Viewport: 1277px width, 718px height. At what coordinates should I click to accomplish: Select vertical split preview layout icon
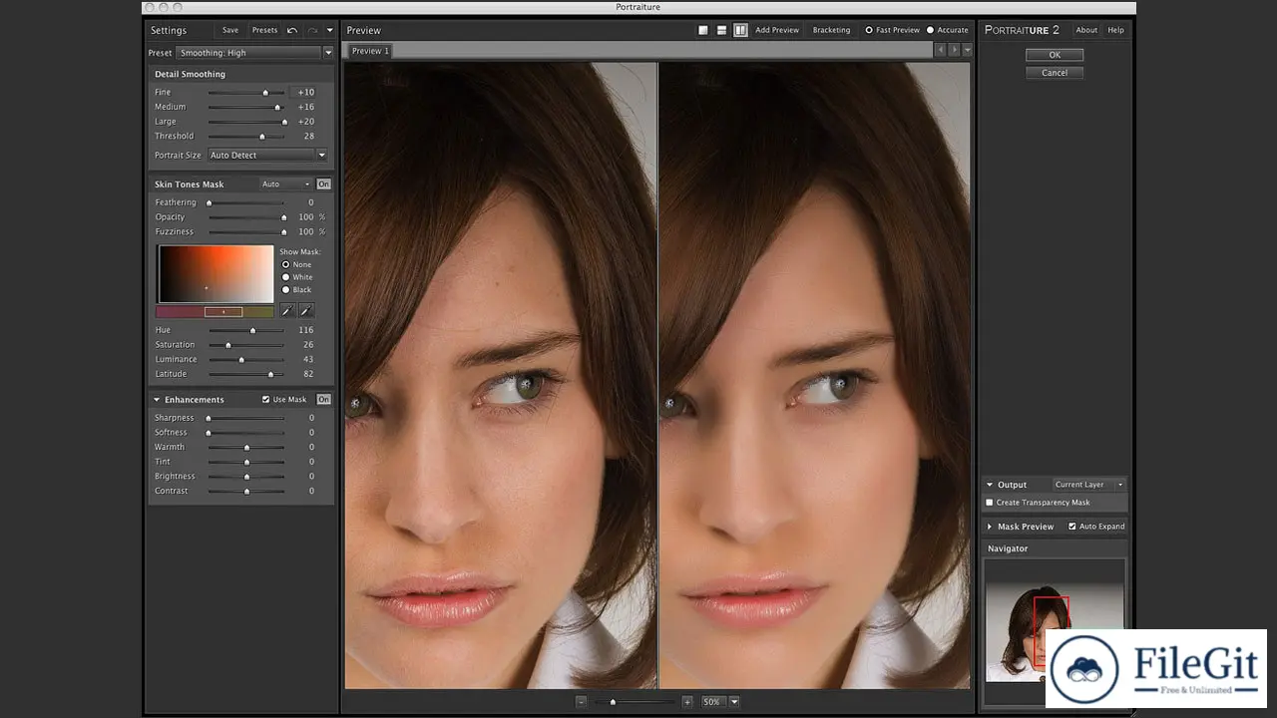(x=740, y=30)
